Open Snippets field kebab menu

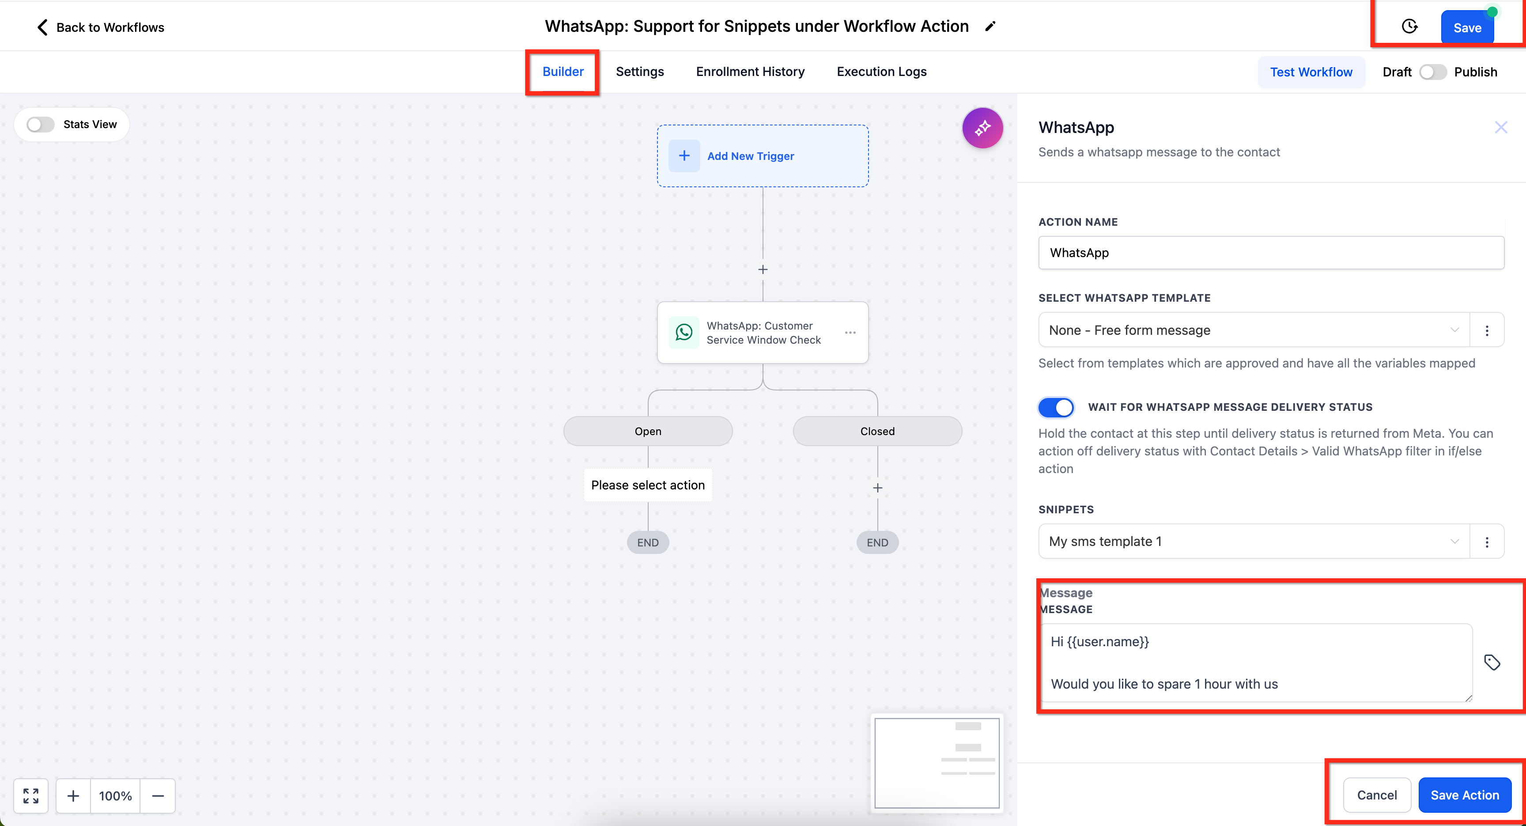[1486, 542]
